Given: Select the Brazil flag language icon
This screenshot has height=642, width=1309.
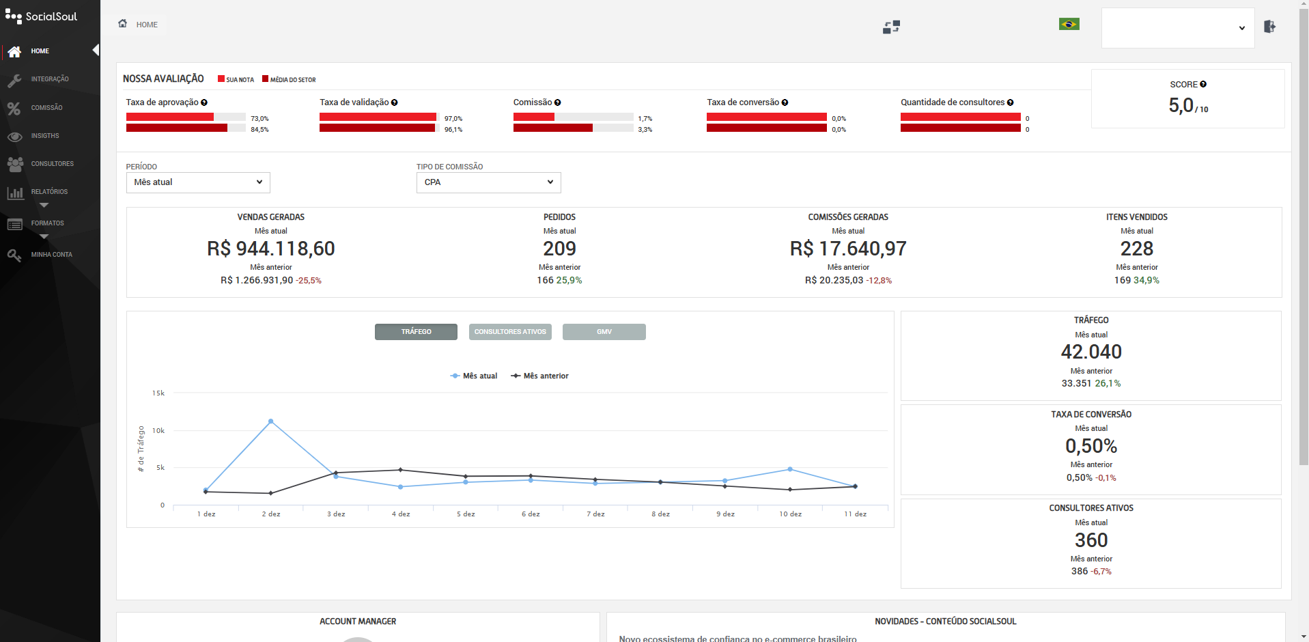Looking at the screenshot, I should tap(1069, 24).
